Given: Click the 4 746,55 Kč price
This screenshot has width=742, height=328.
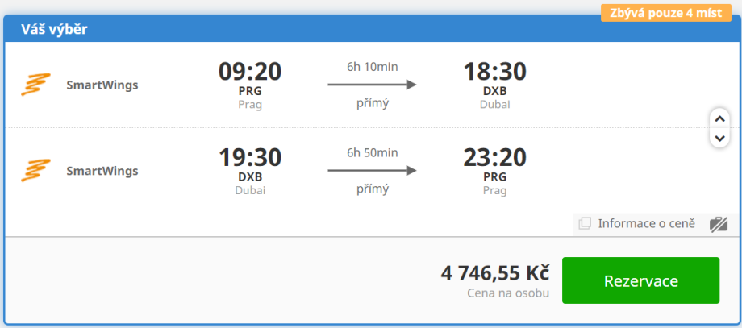Looking at the screenshot, I should [x=494, y=272].
